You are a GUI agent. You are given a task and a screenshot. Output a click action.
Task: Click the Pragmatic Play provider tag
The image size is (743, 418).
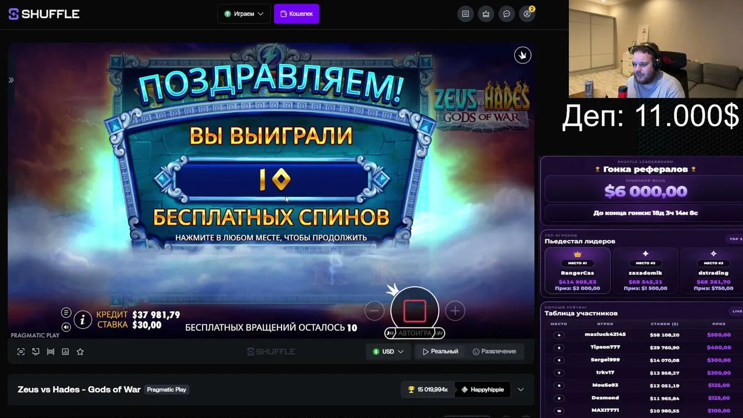167,390
